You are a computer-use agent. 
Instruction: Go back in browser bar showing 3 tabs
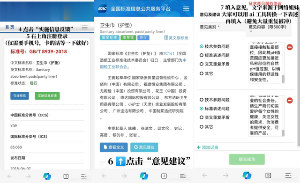coord(9,176)
